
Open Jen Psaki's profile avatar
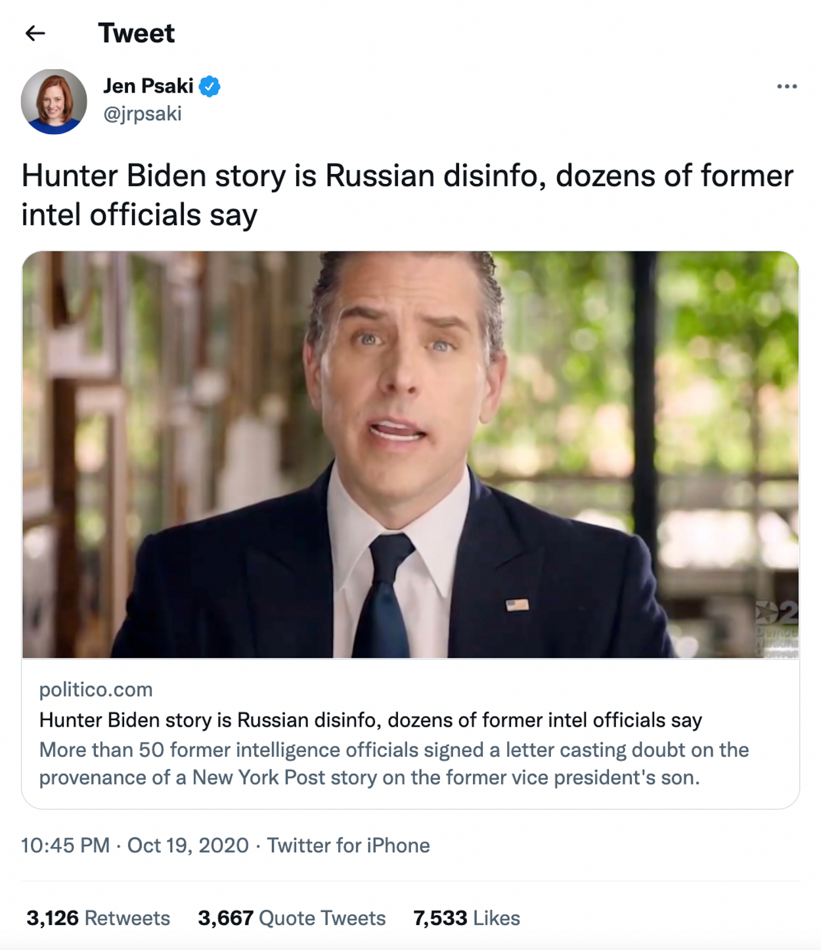coord(54,102)
